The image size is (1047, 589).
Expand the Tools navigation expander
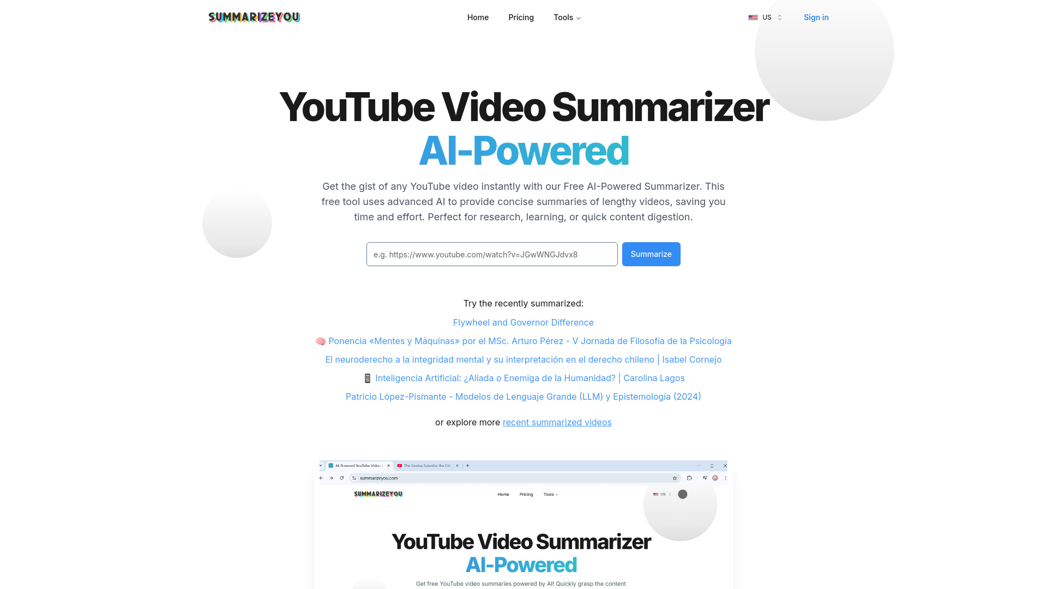(x=567, y=17)
